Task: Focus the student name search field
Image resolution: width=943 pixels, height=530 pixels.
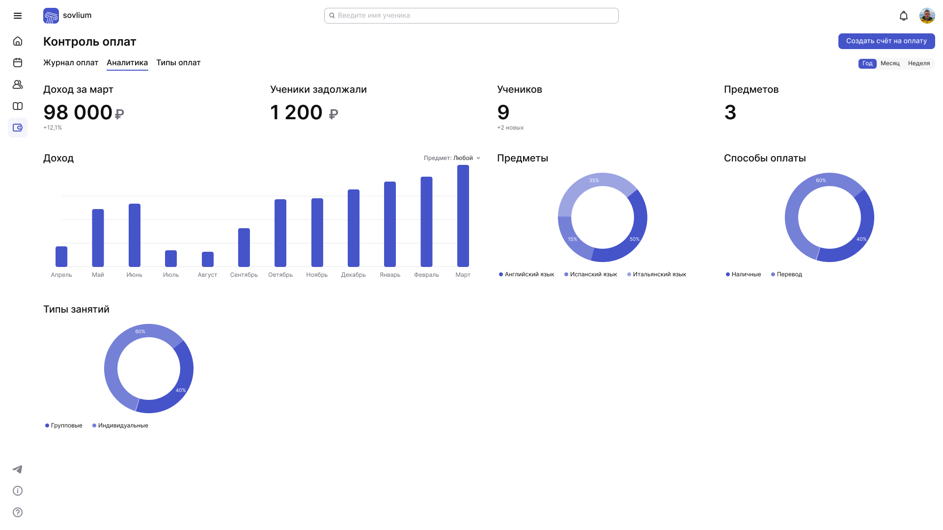Action: (471, 16)
